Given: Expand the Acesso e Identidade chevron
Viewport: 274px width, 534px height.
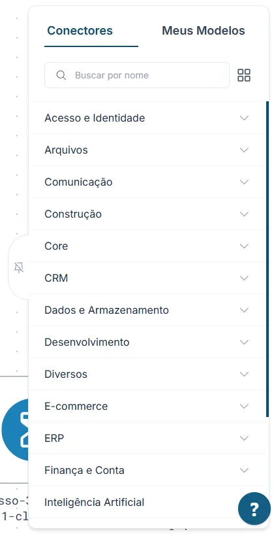Looking at the screenshot, I should point(244,118).
